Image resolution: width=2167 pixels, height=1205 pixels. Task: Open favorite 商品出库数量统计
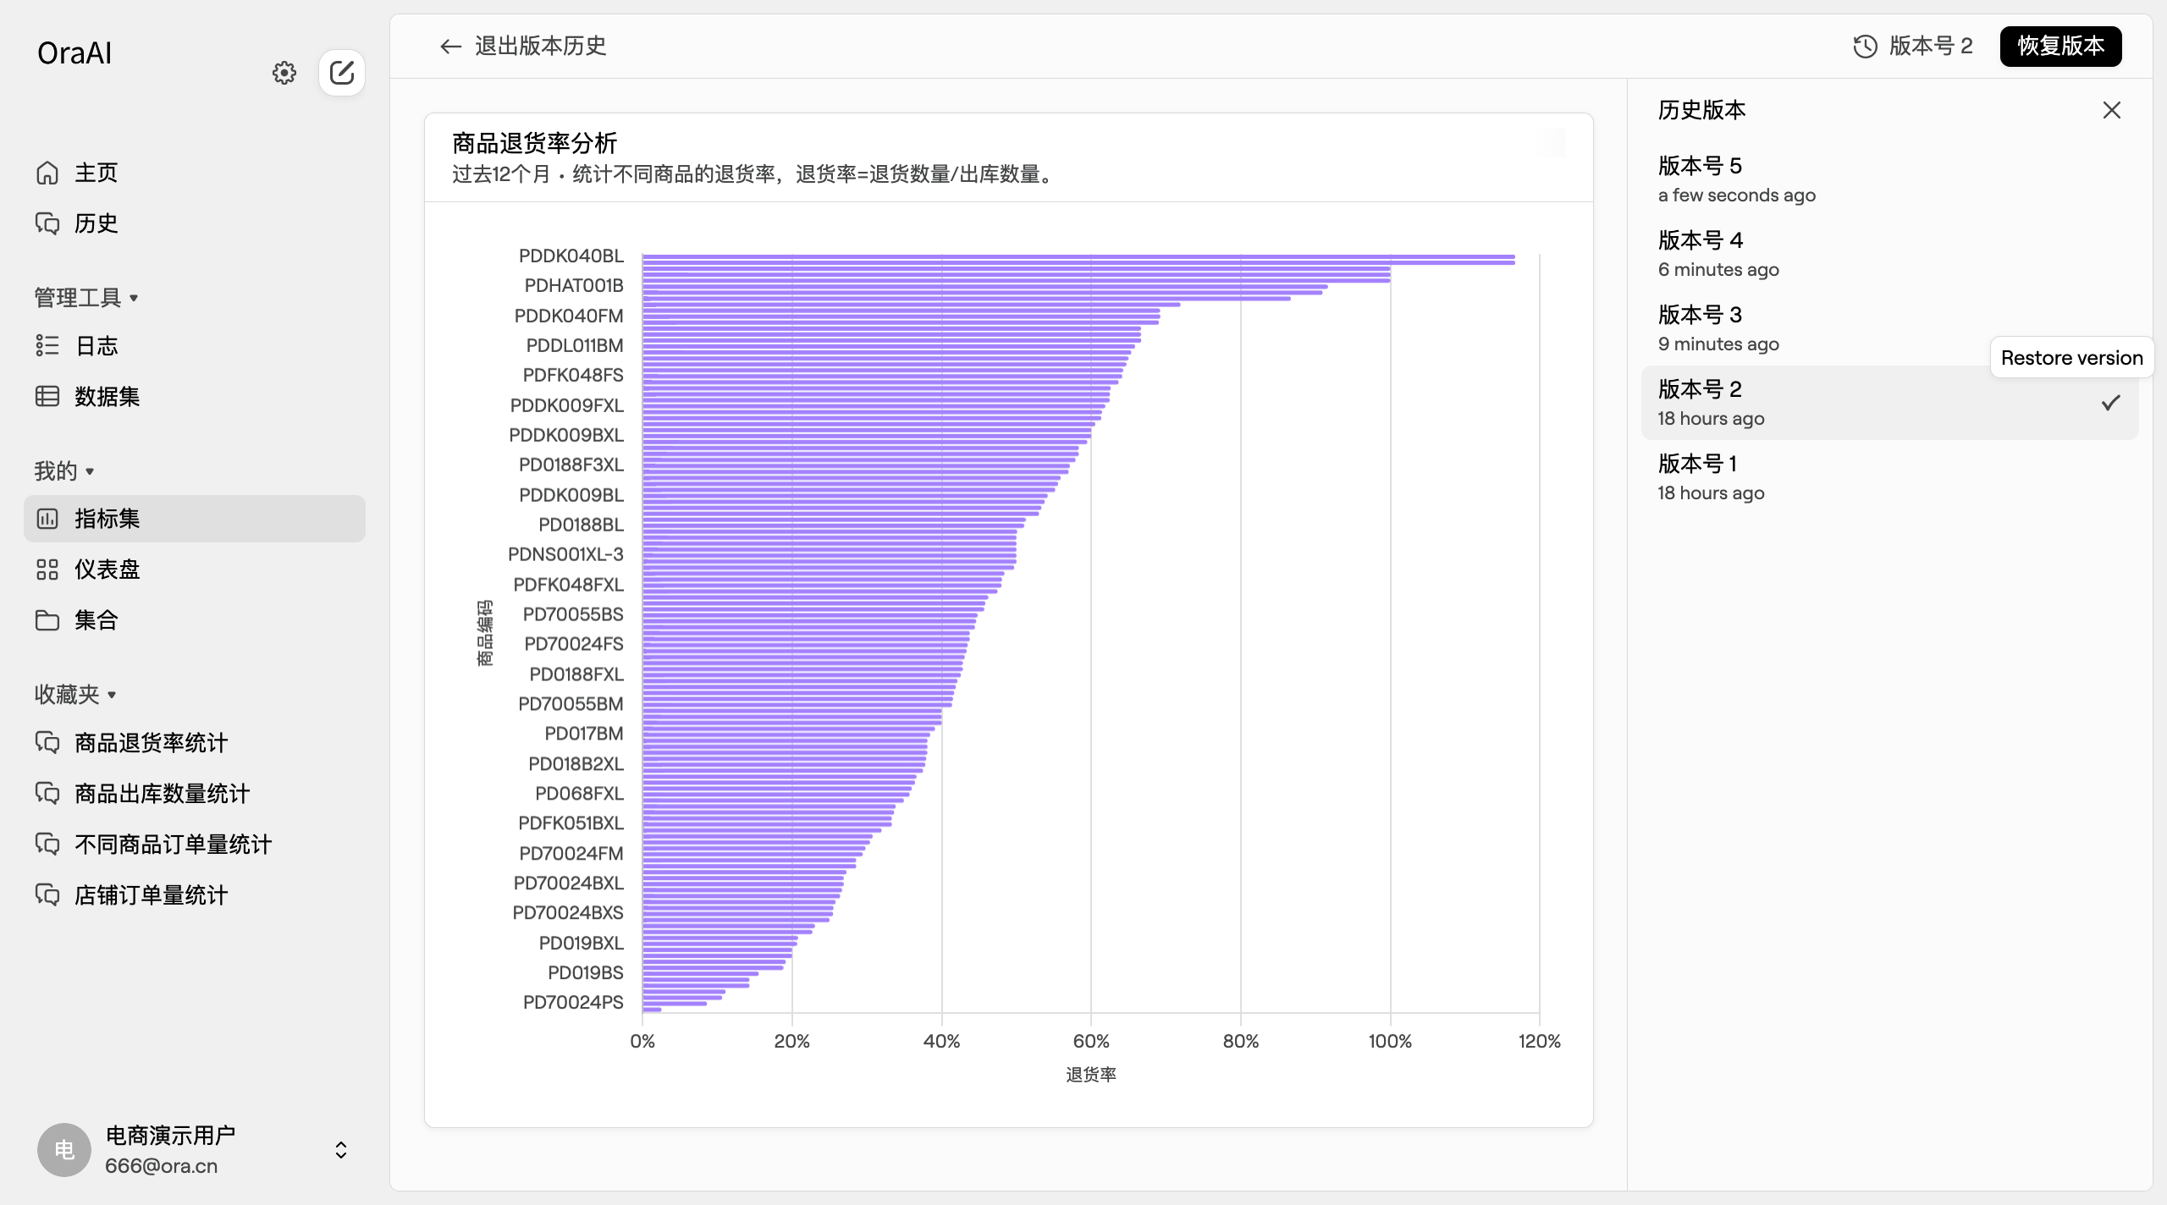[x=161, y=794]
